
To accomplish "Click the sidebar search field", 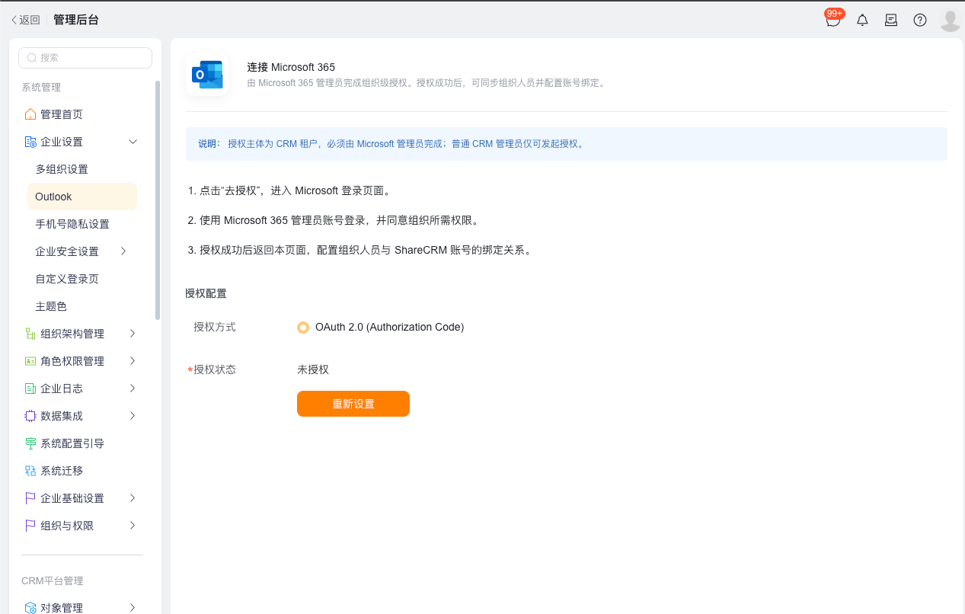I will [85, 58].
